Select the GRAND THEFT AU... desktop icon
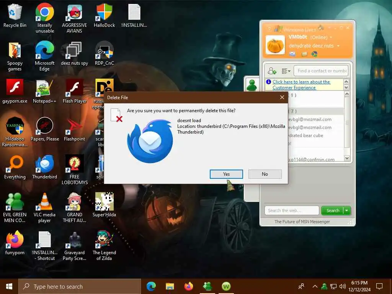392x294 pixels. 75,208
